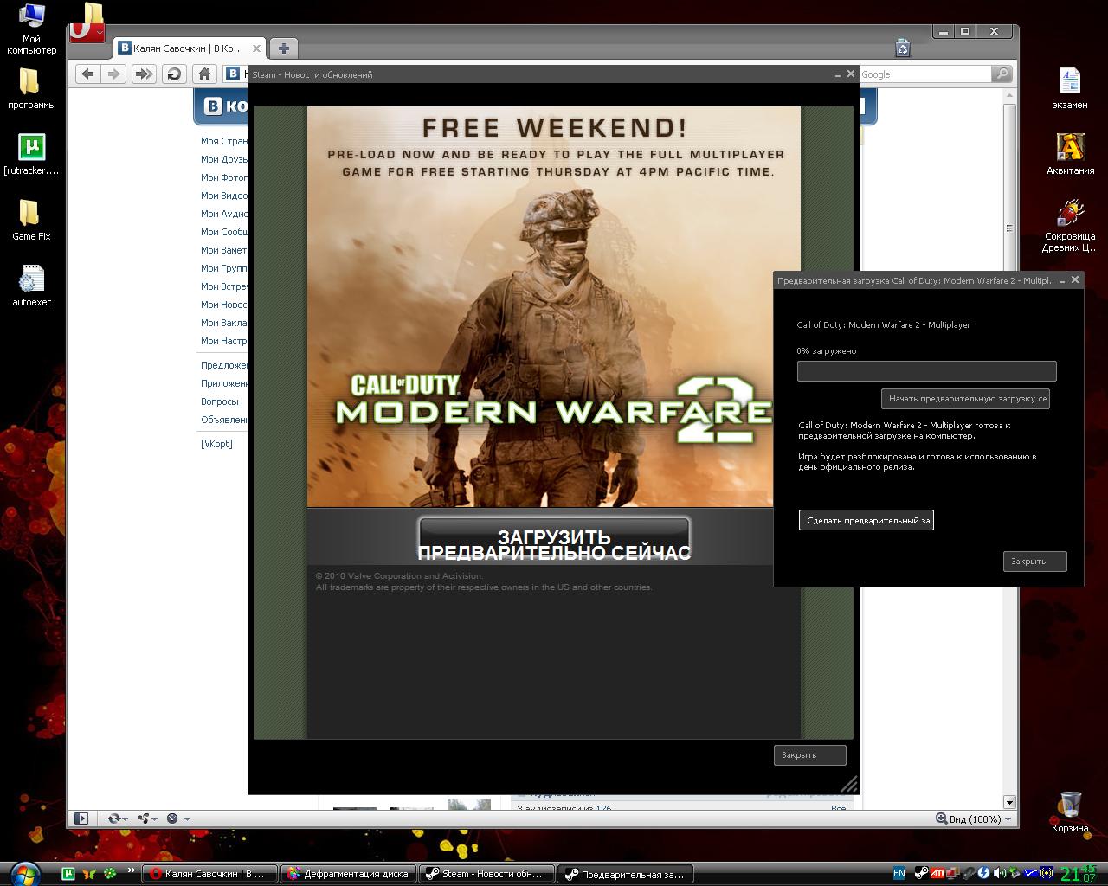Select the программы folder on the desktop
Image resolution: width=1108 pixels, height=886 pixels.
31,89
